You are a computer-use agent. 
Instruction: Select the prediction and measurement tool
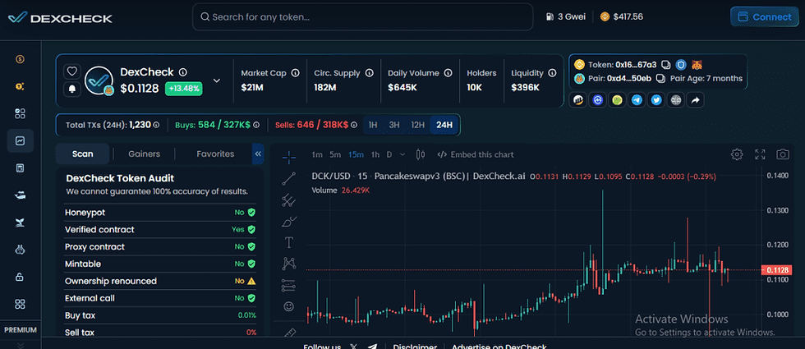[289, 285]
